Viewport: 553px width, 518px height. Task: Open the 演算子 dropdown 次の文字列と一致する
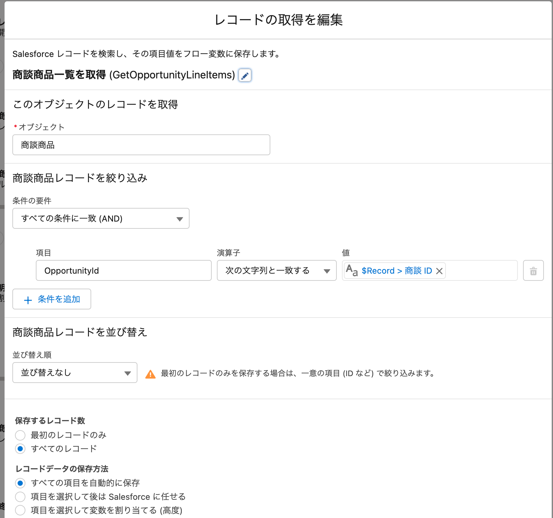pyautogui.click(x=276, y=270)
